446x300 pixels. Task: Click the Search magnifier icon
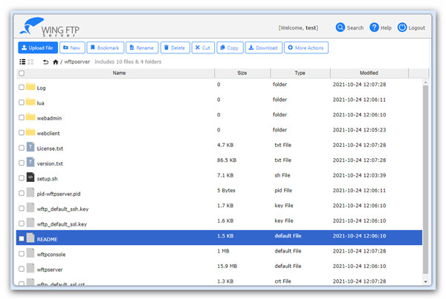(x=340, y=27)
